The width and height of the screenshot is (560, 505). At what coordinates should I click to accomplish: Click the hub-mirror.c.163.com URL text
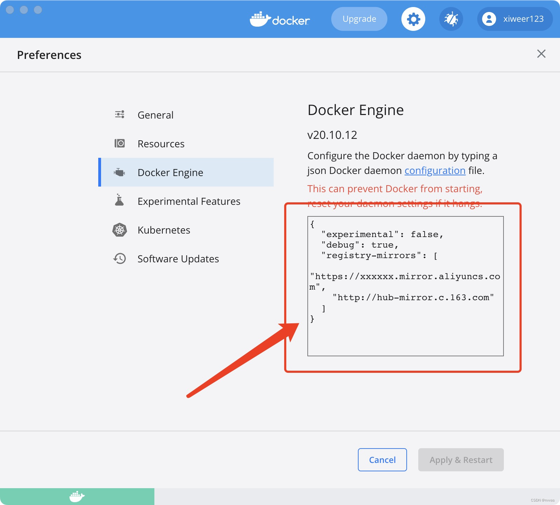click(413, 297)
